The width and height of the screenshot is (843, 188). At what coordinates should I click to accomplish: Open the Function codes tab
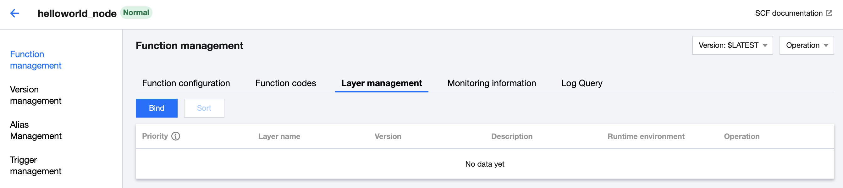(285, 83)
